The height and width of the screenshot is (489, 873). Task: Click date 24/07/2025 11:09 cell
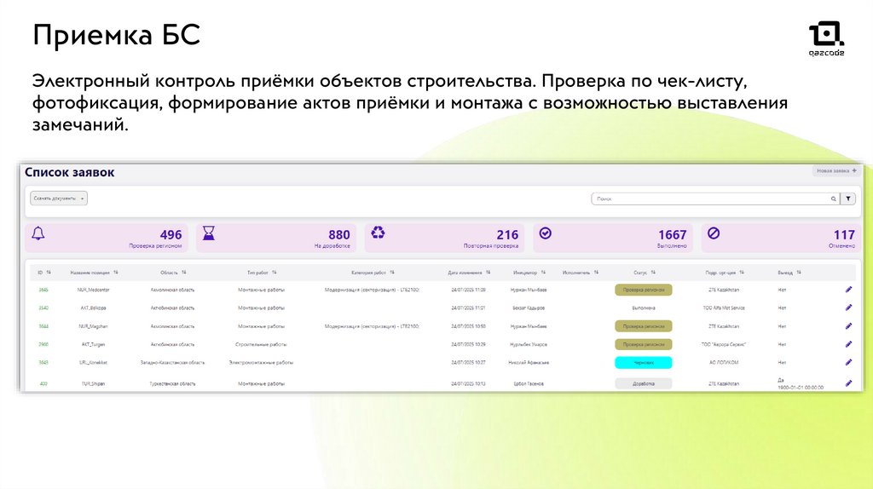[x=468, y=290]
